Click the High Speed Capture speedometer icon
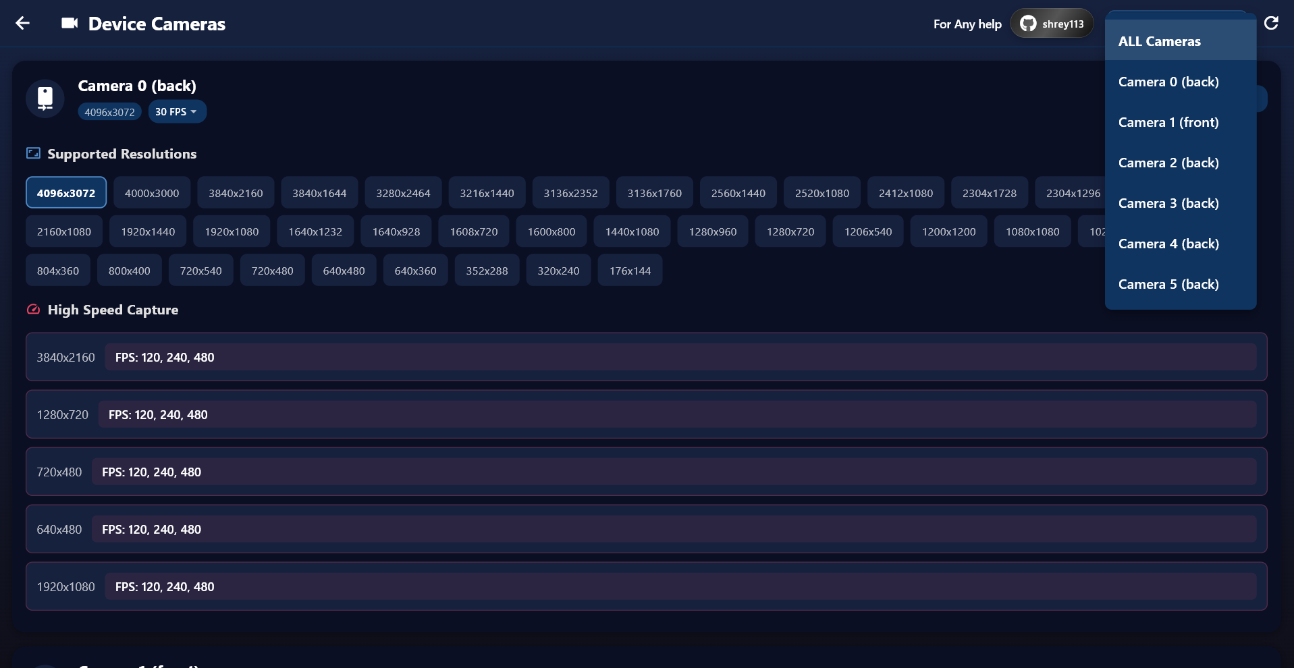This screenshot has height=668, width=1294. pyautogui.click(x=33, y=310)
